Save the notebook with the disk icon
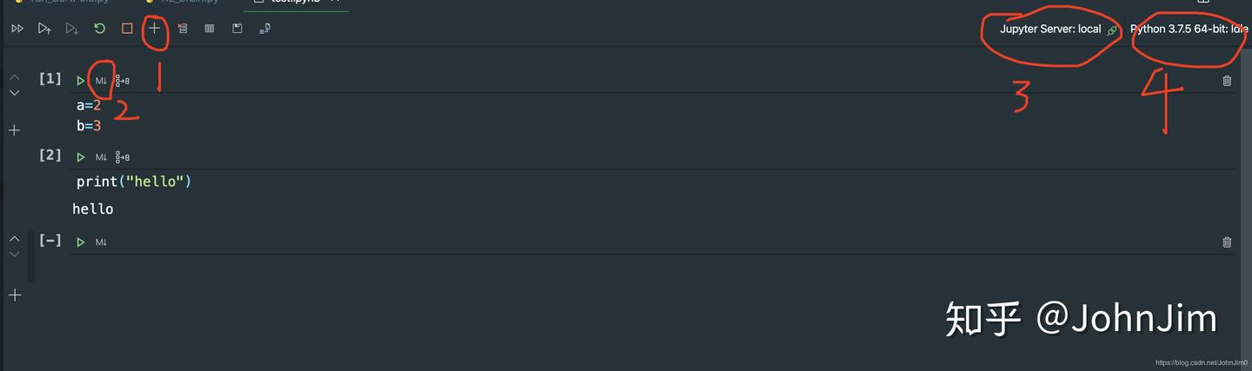The width and height of the screenshot is (1252, 371). tap(237, 29)
